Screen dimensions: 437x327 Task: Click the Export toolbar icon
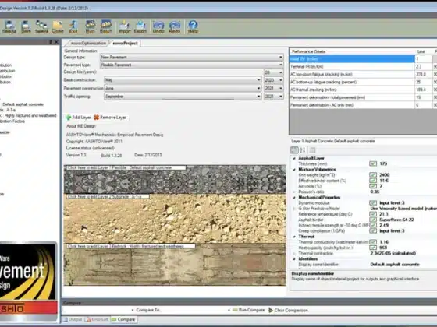tap(140, 27)
